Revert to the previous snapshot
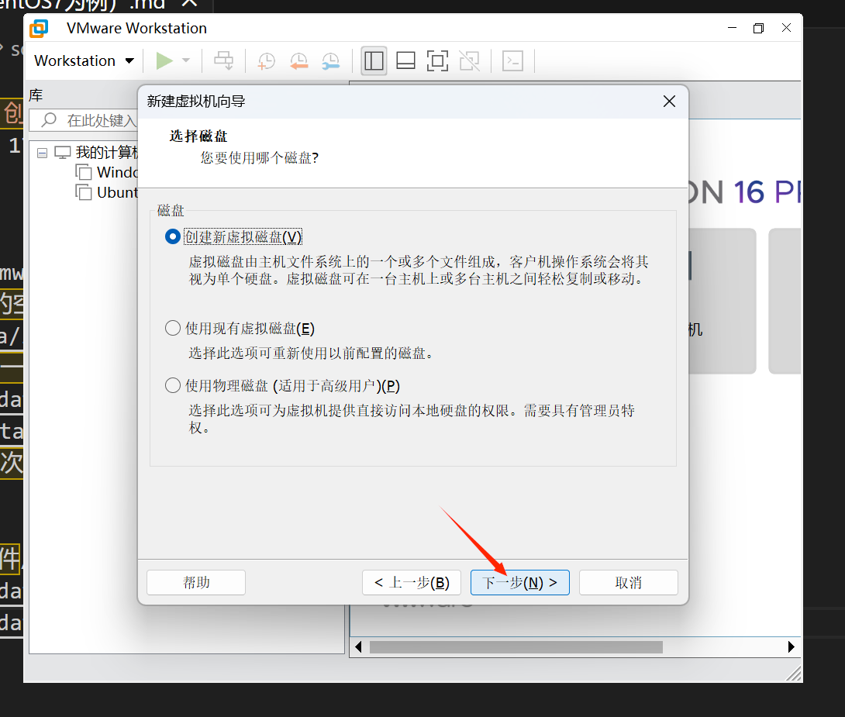 click(x=298, y=61)
